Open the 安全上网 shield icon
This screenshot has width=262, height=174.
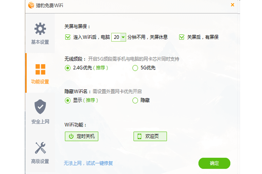click(x=40, y=107)
